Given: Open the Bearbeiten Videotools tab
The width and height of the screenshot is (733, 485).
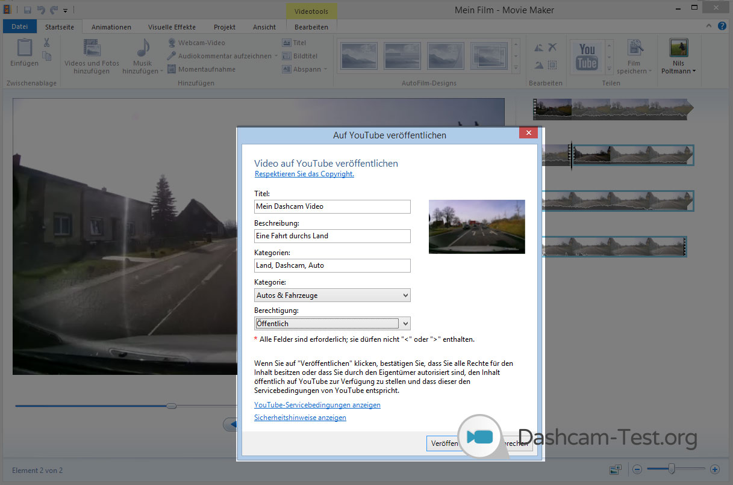Looking at the screenshot, I should coord(311,27).
